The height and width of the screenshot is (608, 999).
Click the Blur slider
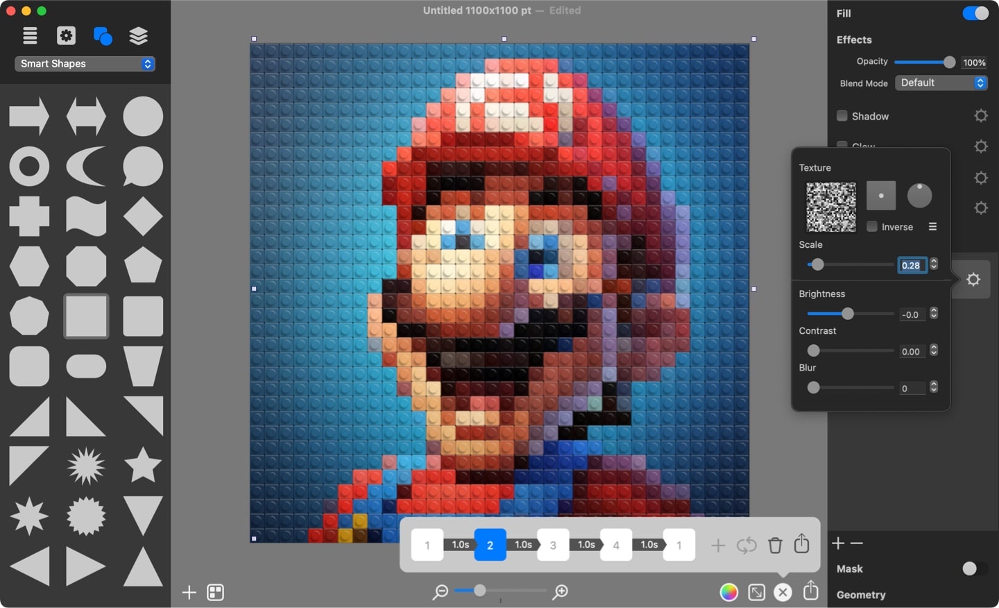(x=851, y=387)
